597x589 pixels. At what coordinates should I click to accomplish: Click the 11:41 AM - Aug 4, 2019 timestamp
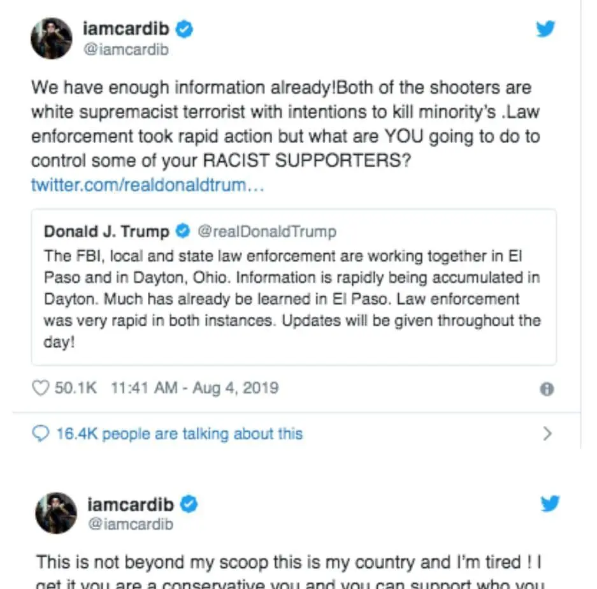[194, 388]
